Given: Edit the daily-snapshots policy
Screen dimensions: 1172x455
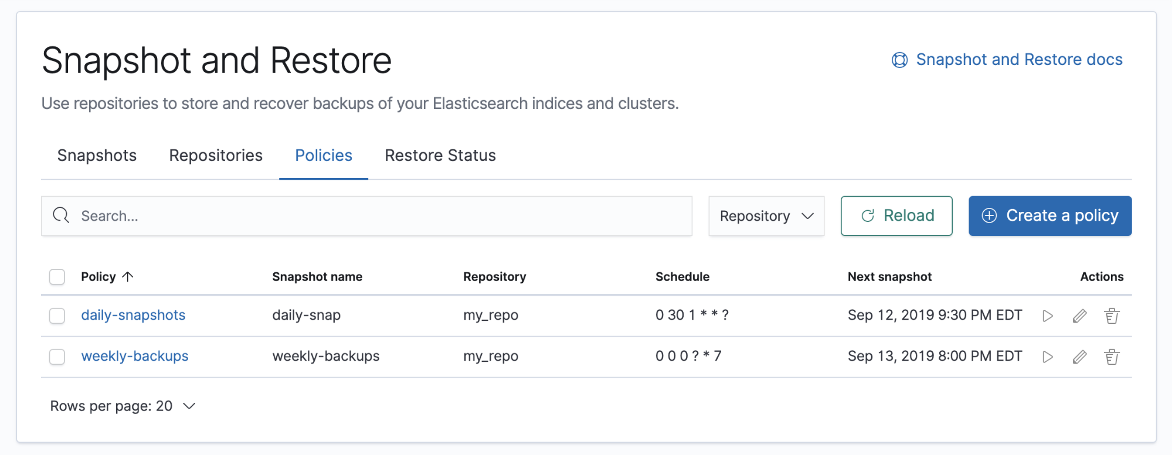Looking at the screenshot, I should click(1079, 316).
